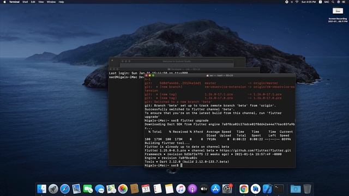
Task: Open Finder from the dock
Action: [x=41, y=189]
